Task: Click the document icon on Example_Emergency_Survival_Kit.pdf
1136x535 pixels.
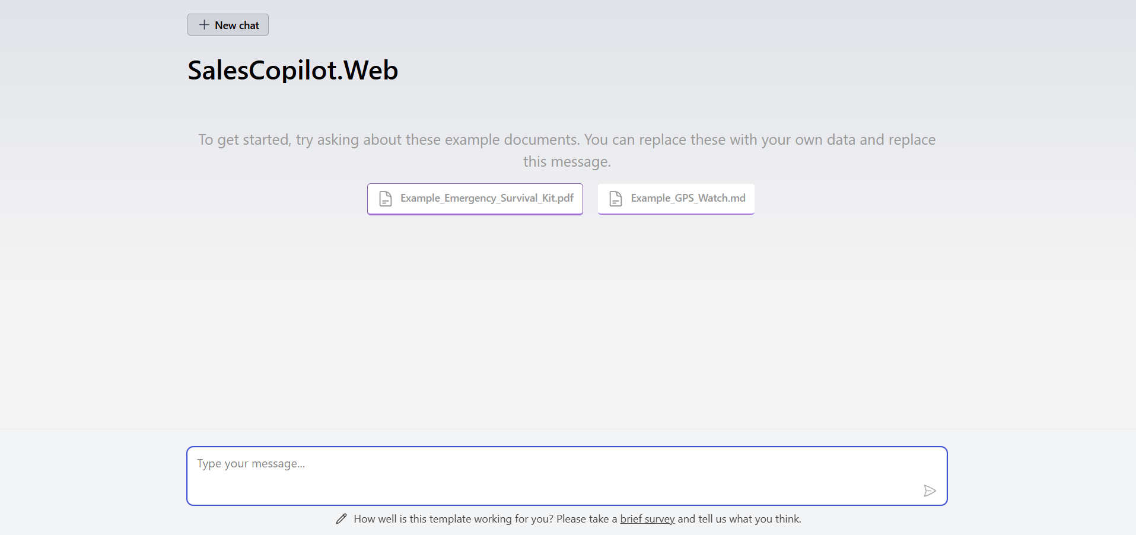Action: [x=386, y=199]
